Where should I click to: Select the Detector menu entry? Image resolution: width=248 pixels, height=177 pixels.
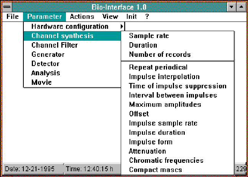(45, 64)
